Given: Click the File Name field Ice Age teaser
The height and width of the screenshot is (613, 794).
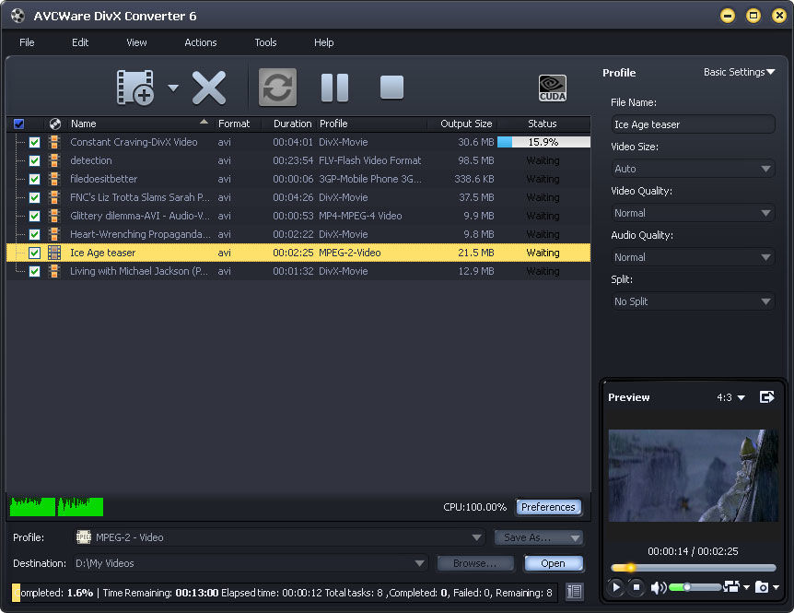Looking at the screenshot, I should tap(693, 124).
